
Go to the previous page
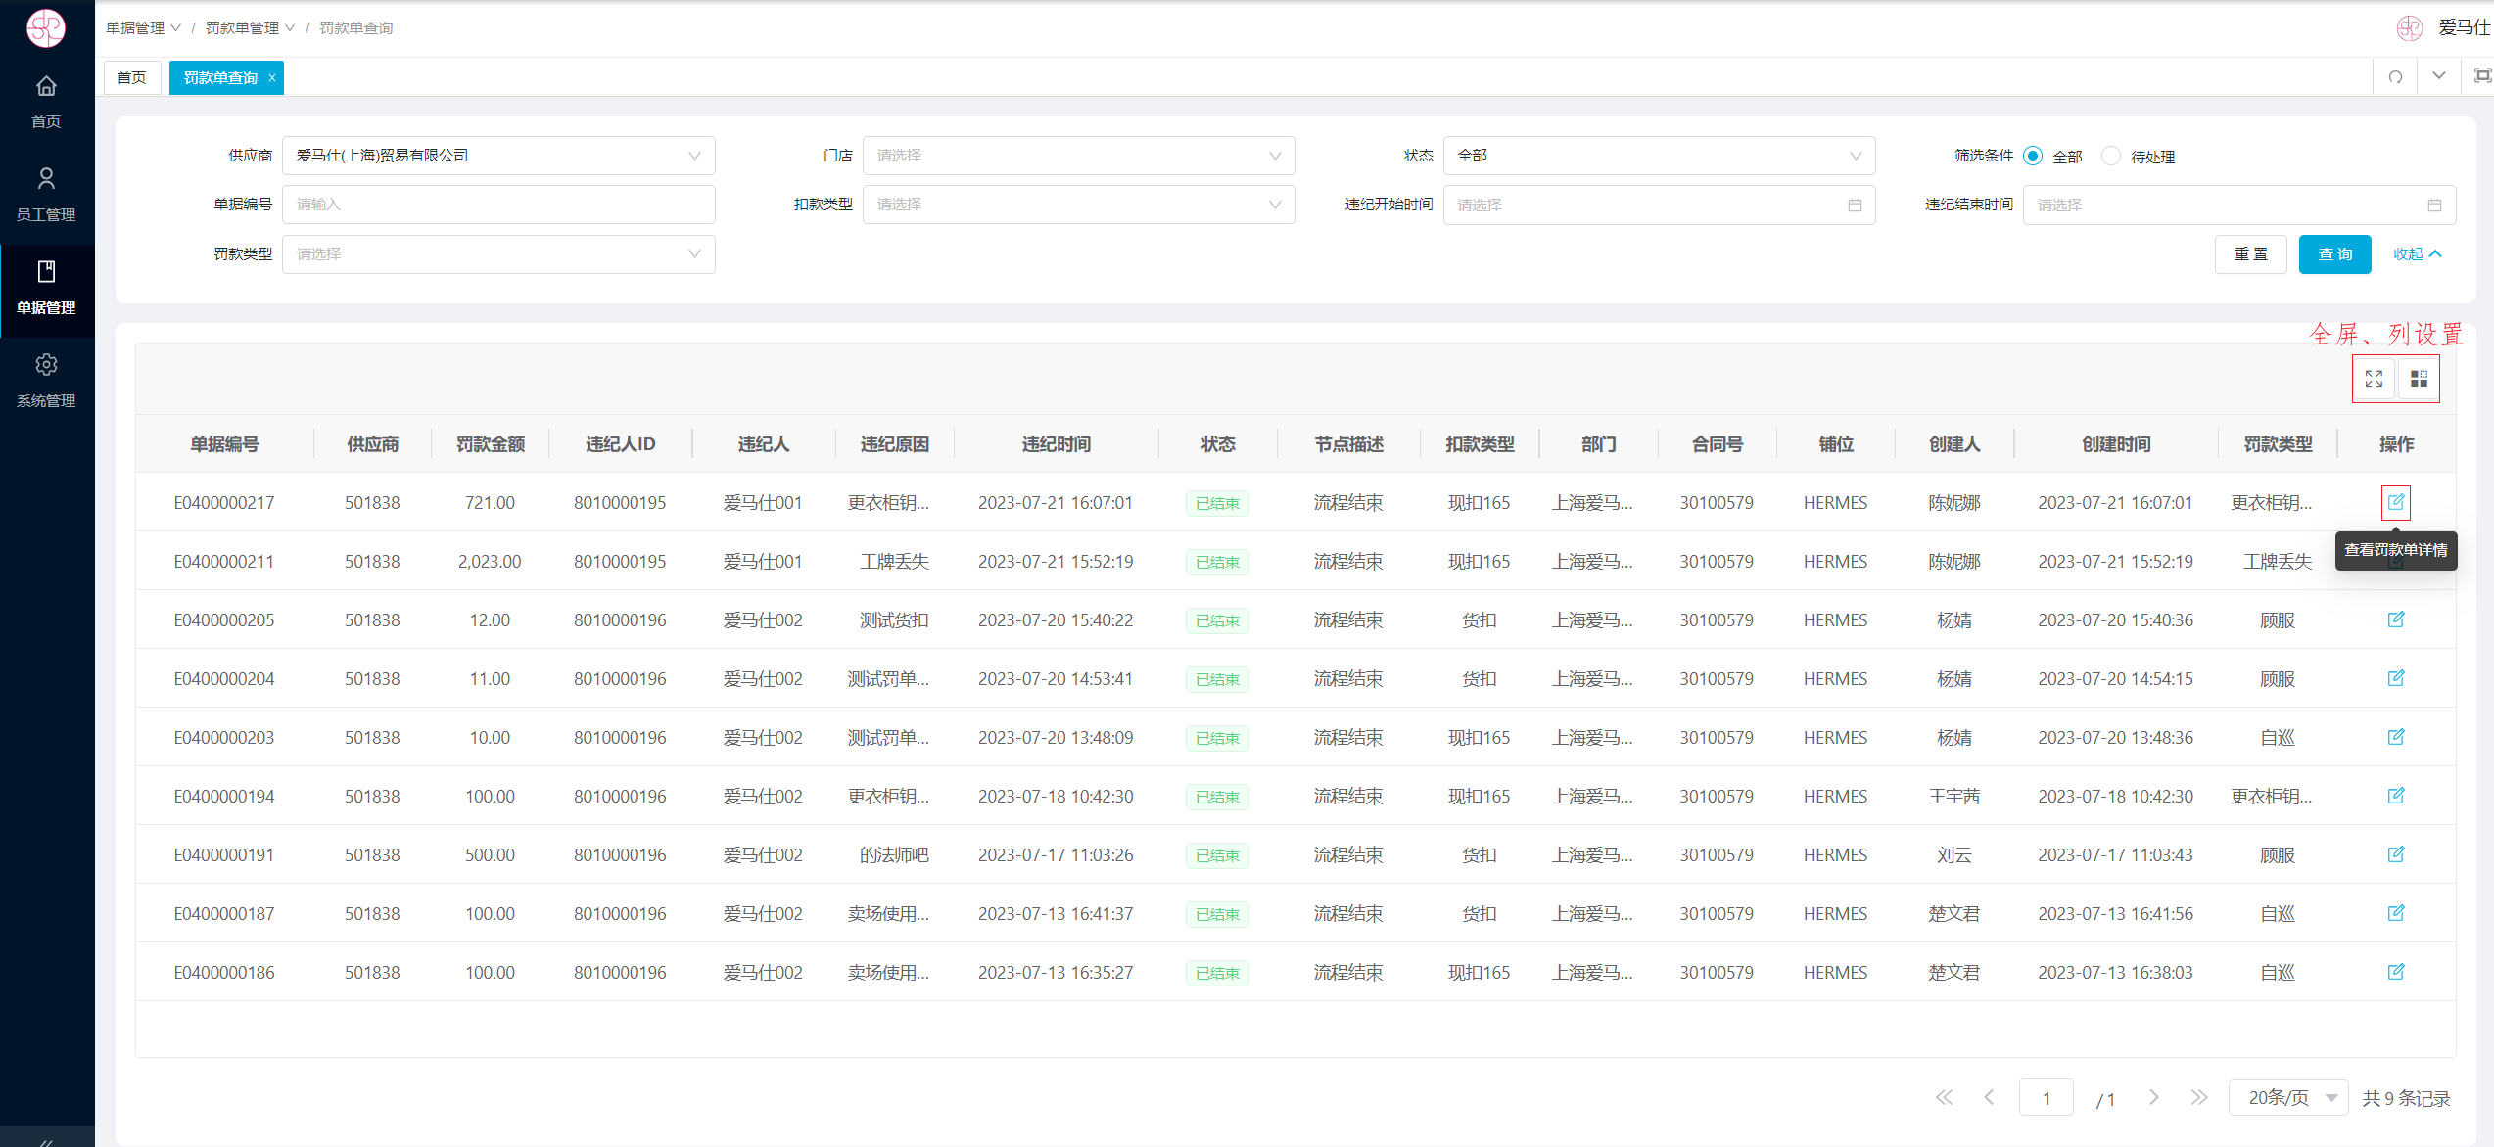(1989, 1097)
